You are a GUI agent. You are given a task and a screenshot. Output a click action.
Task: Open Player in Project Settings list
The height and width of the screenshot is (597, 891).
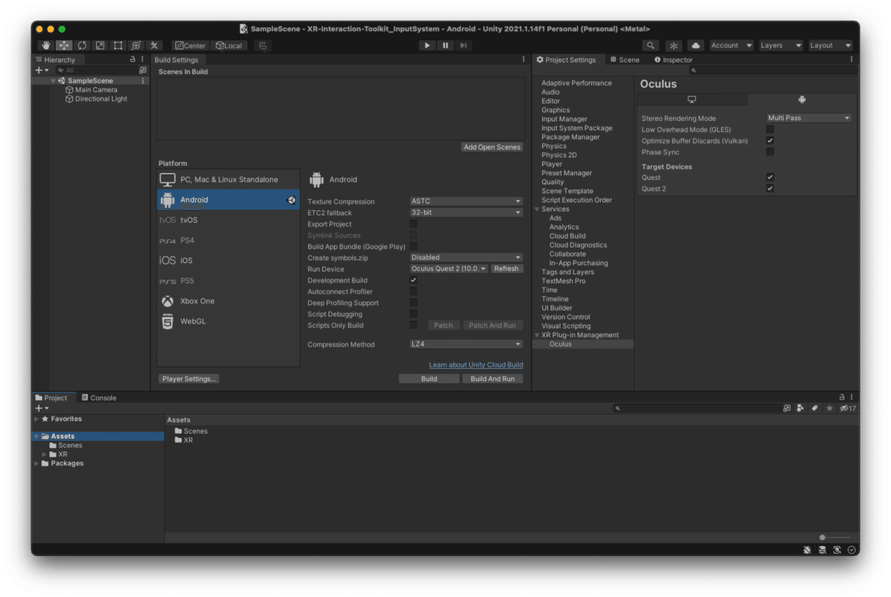pos(552,164)
